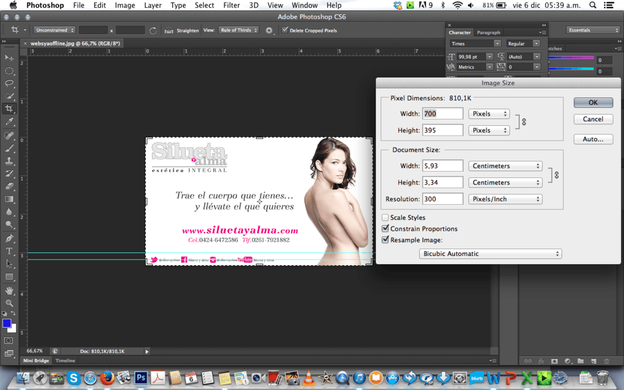The image size is (624, 390).
Task: Change screen mode icon
Action: [x=9, y=353]
